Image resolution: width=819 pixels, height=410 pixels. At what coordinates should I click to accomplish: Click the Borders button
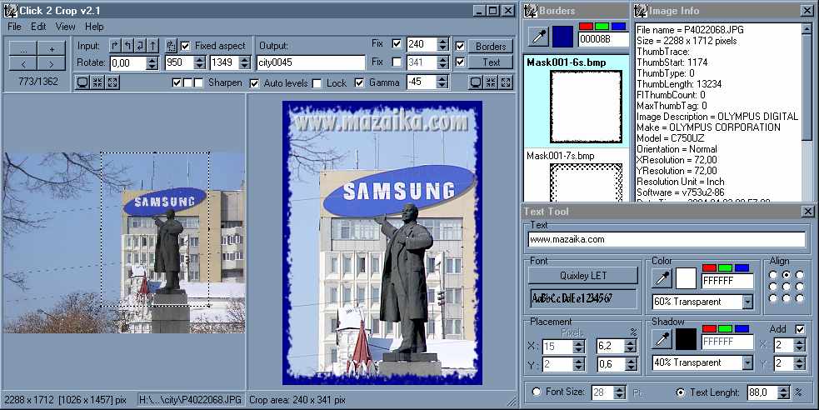491,46
